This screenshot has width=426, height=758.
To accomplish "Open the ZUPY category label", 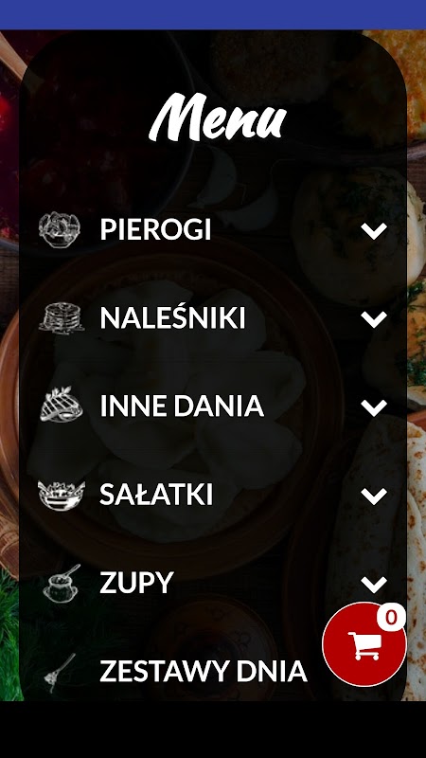I will click(x=136, y=583).
